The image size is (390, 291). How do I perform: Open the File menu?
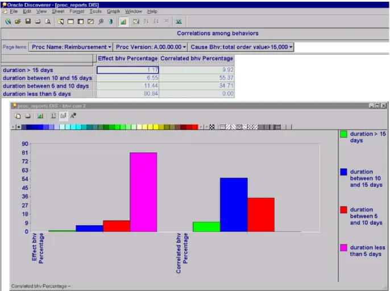[14, 11]
